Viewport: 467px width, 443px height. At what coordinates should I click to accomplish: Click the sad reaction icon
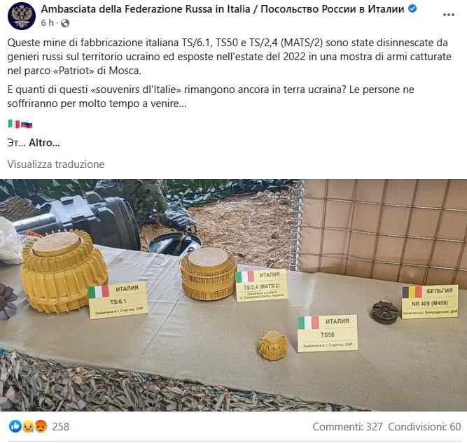point(28,427)
